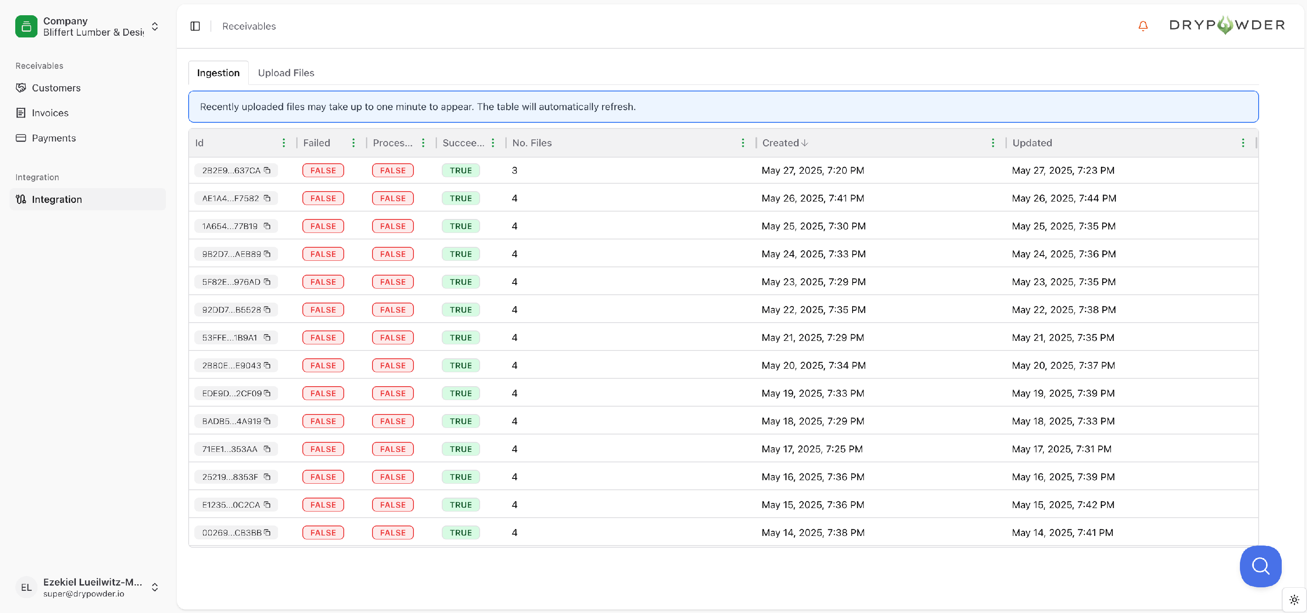Click file count 3 in first row
This screenshot has width=1307, height=613.
coord(515,170)
